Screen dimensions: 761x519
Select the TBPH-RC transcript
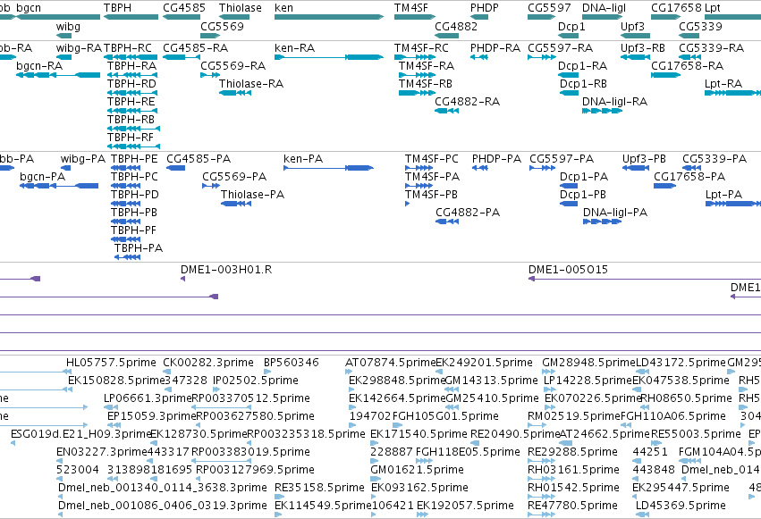pyautogui.click(x=131, y=57)
